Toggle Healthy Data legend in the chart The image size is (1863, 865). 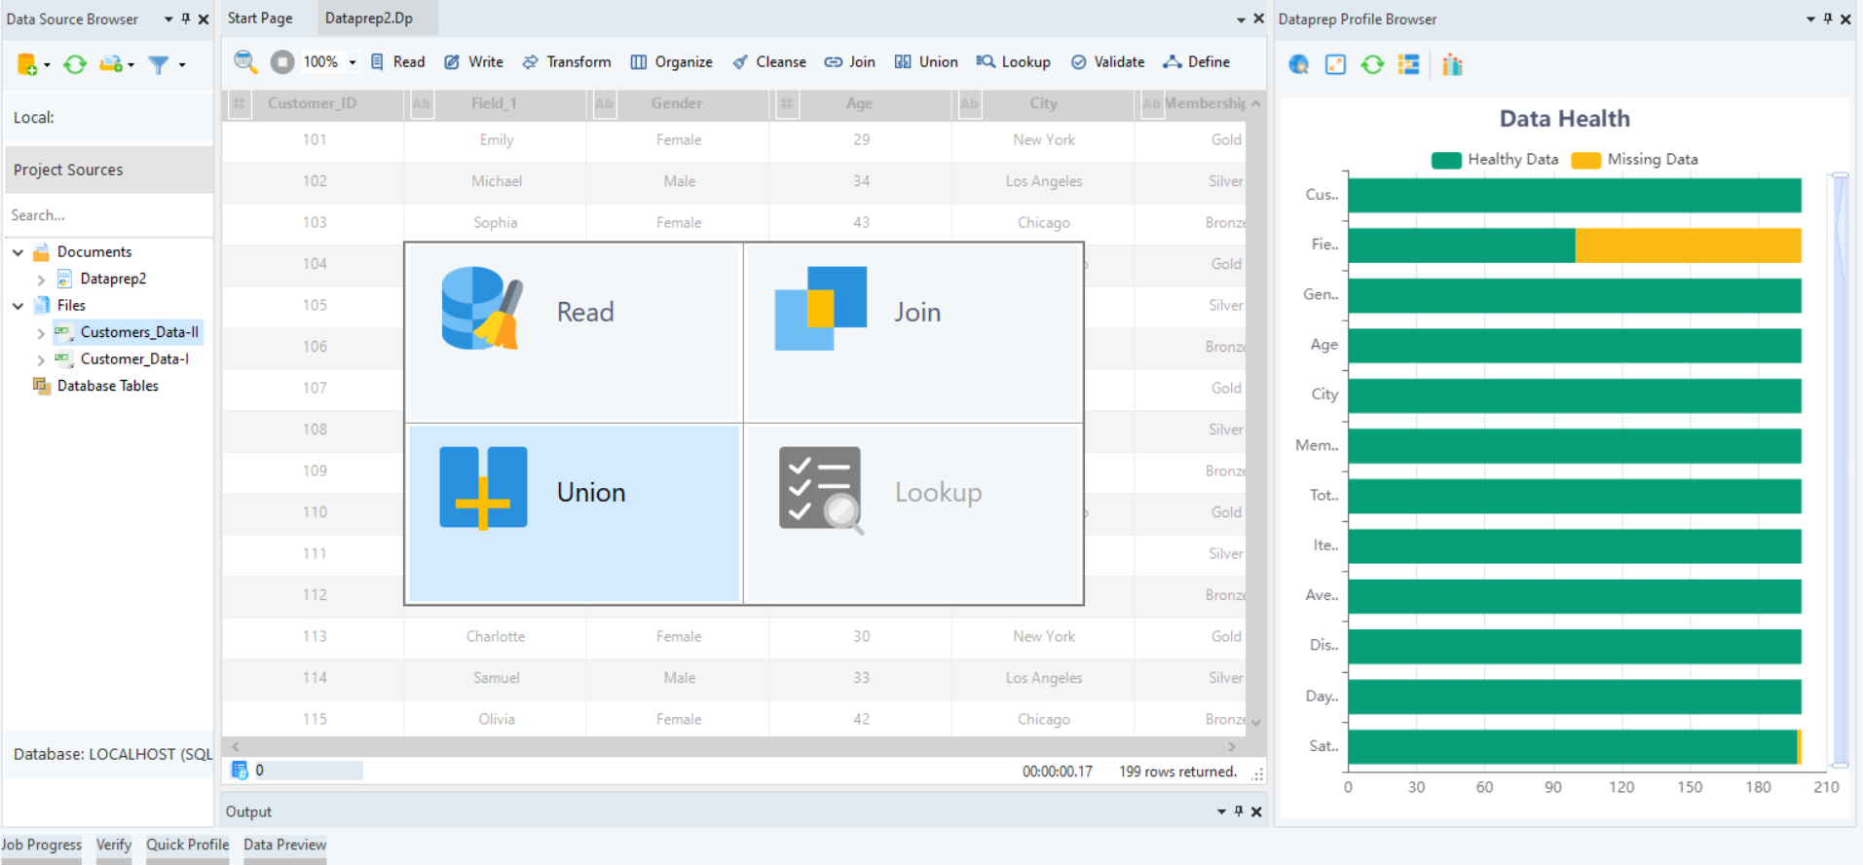[1495, 160]
